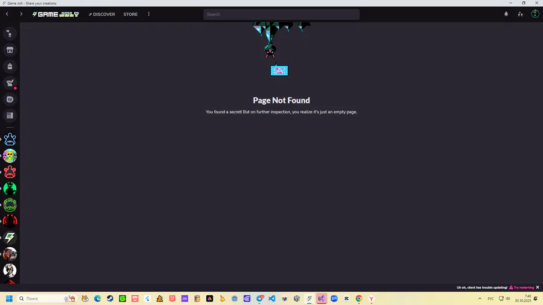Open CapCut from the taskbar
The image size is (543, 305).
coord(347,298)
